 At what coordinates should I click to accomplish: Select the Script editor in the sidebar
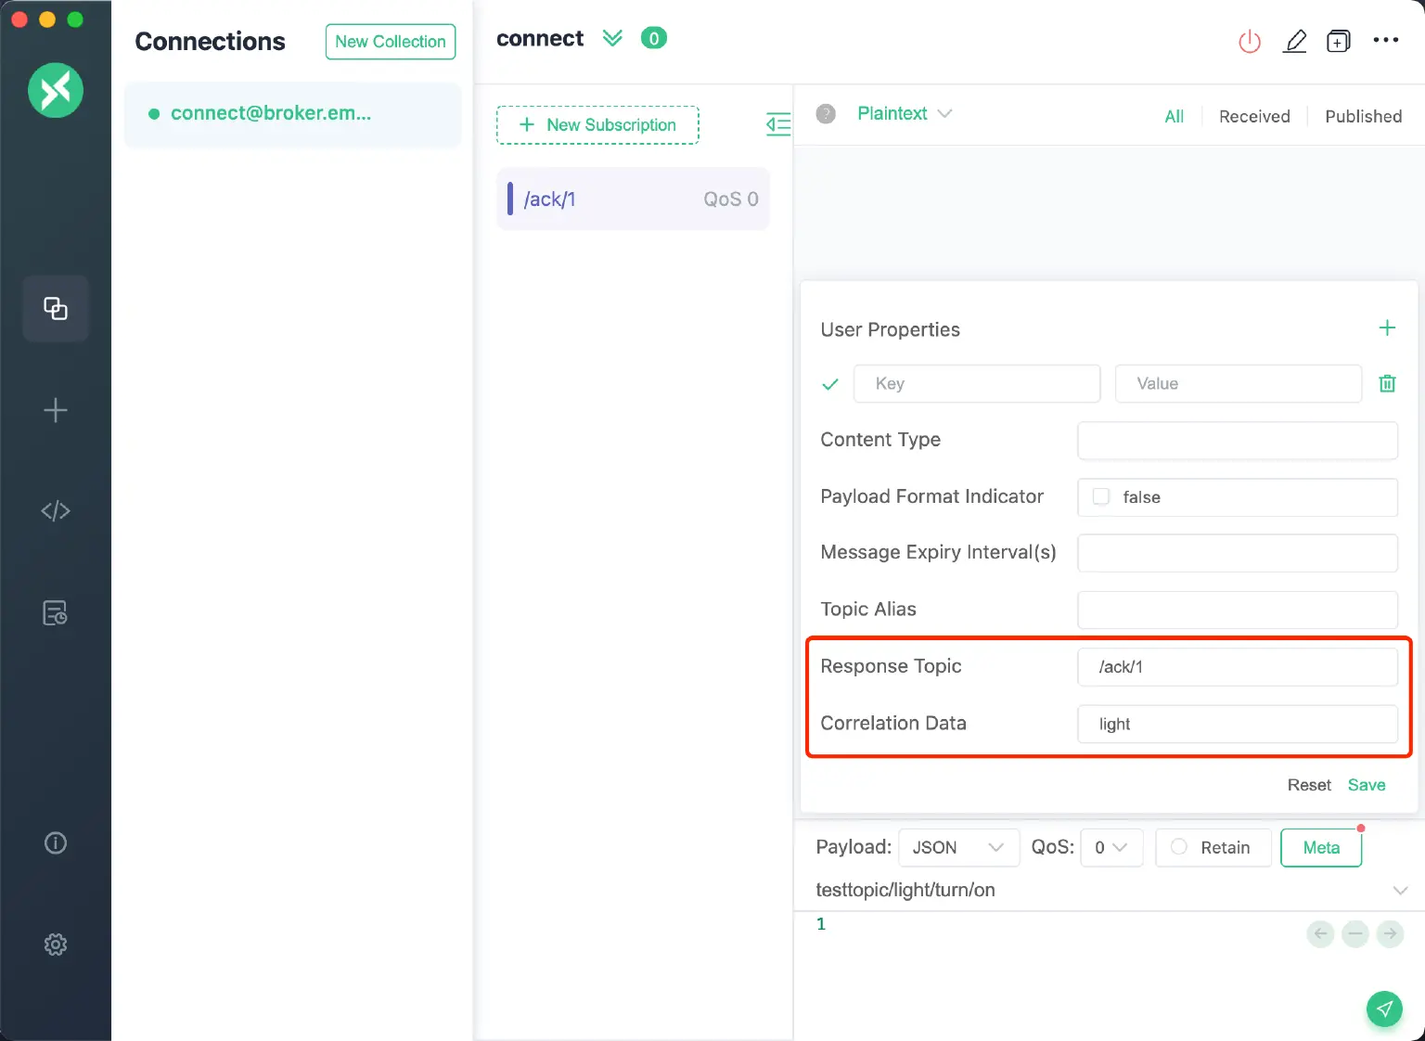(56, 510)
